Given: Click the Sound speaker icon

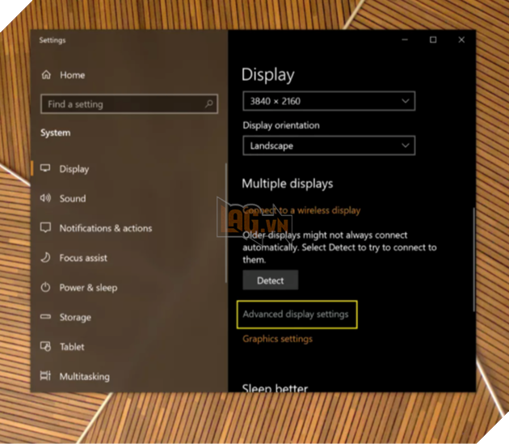Looking at the screenshot, I should pyautogui.click(x=46, y=199).
